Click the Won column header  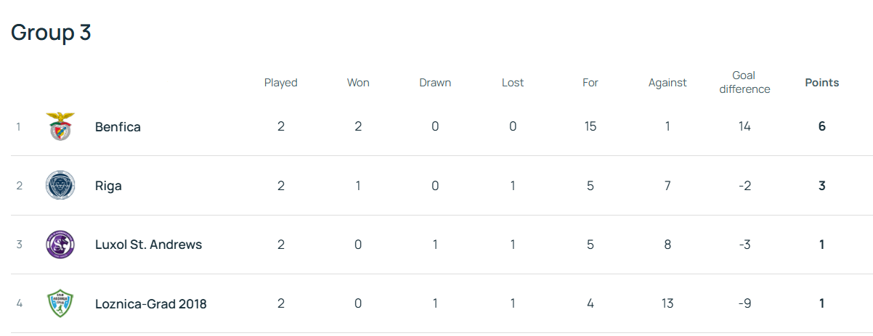[x=358, y=83]
